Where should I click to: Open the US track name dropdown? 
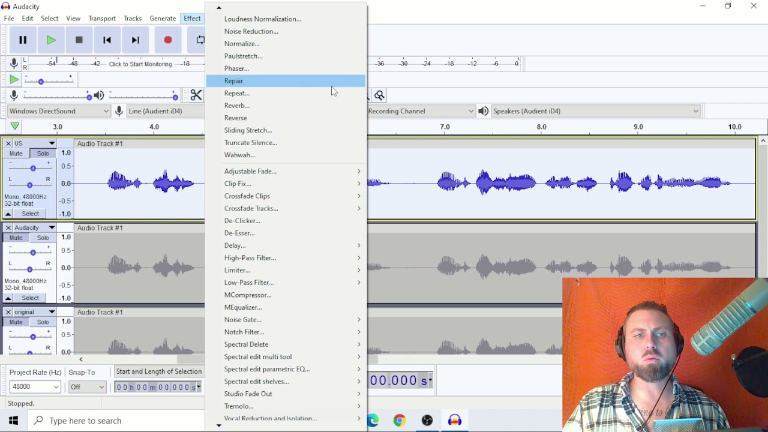coord(34,143)
